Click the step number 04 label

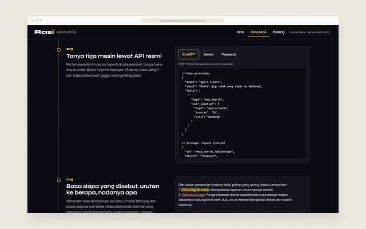point(70,179)
